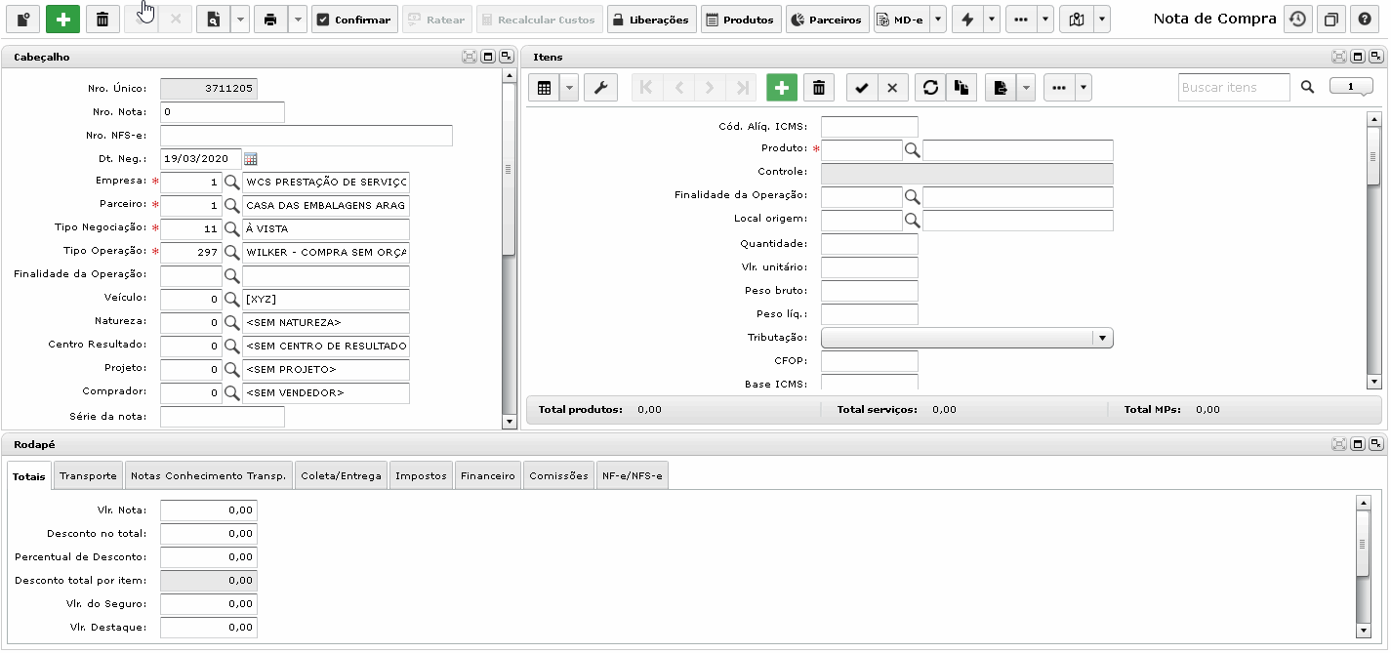
Task: Click the print icon in the top toolbar
Action: [x=271, y=20]
